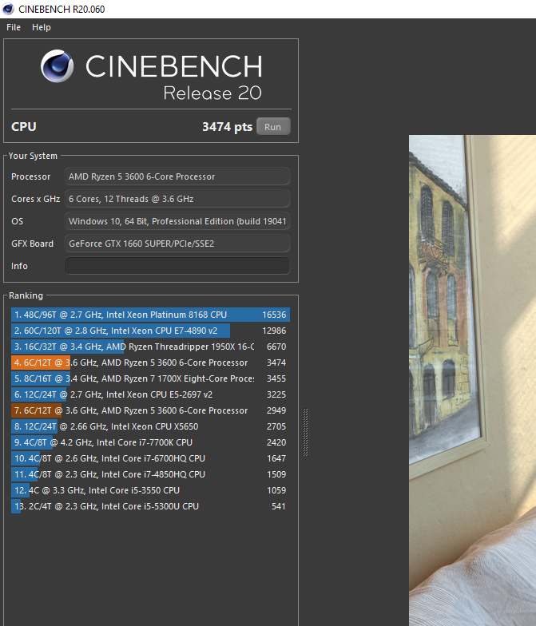This screenshot has height=626, width=536.
Task: Select ranking entry Intel Xeon X5650
Action: (150, 426)
